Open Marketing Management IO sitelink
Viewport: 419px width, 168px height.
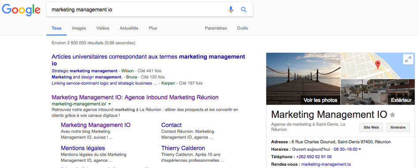[x=96, y=125]
